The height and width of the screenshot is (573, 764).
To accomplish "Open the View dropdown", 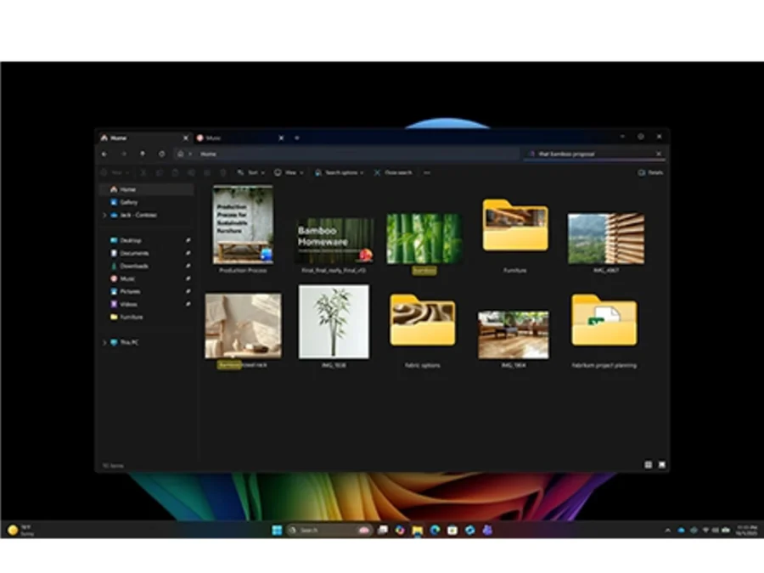I will [x=289, y=172].
